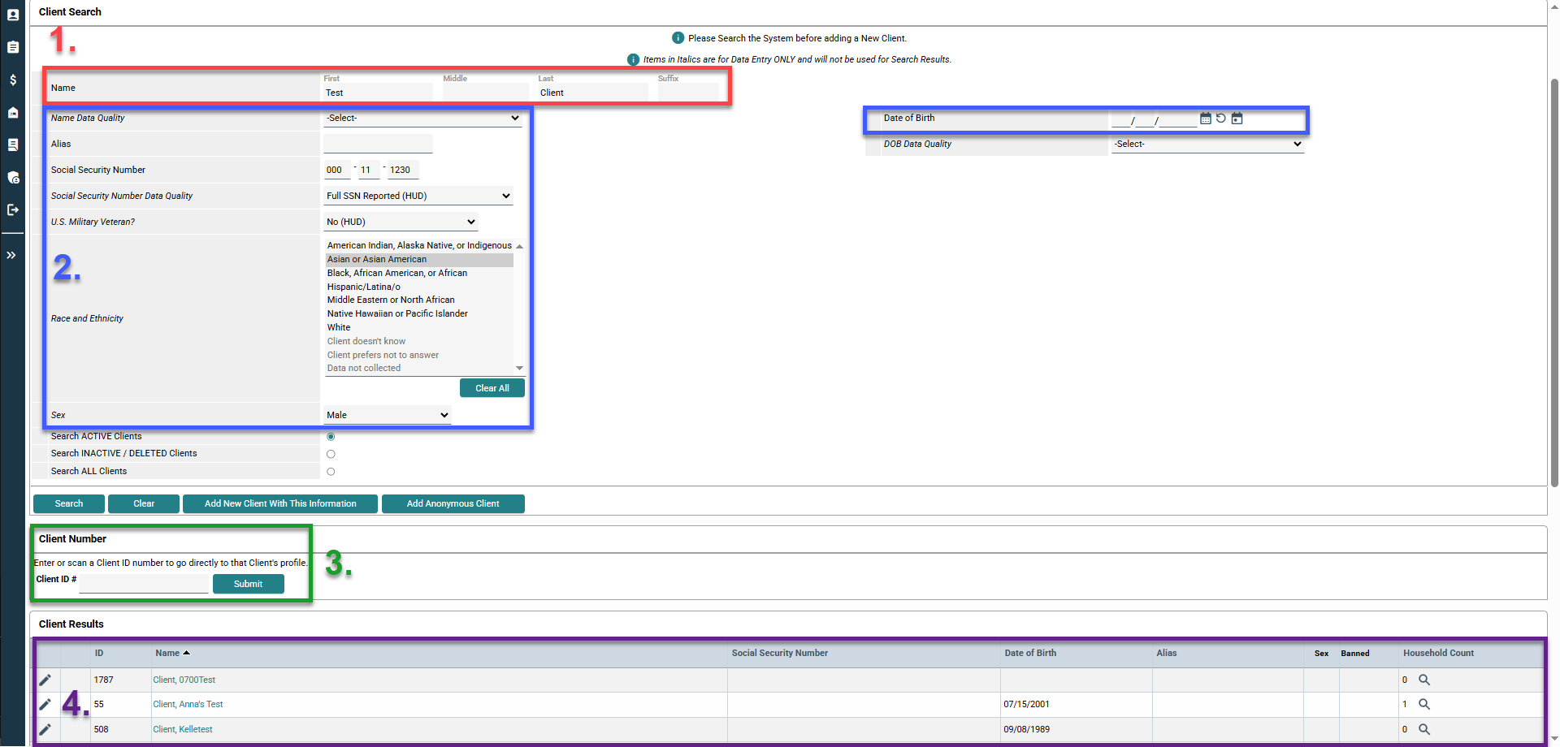1560x747 pixels.
Task: Select the dollar sign icon in the sidebar
Action: coord(12,80)
